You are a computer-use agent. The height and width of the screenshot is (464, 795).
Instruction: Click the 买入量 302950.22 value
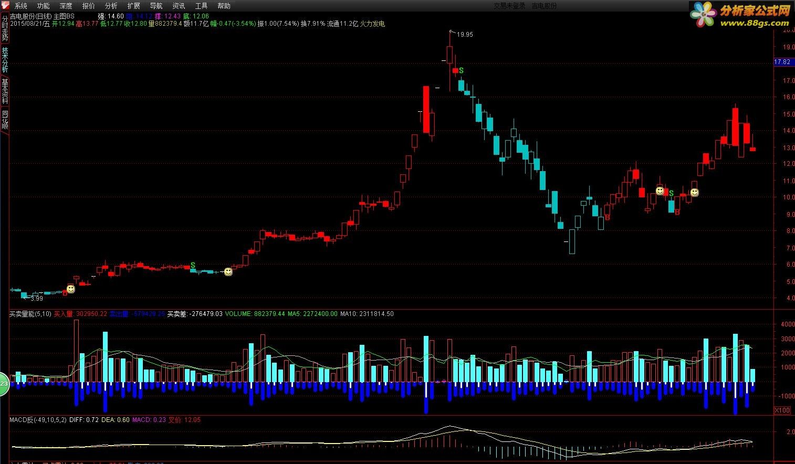pos(80,314)
